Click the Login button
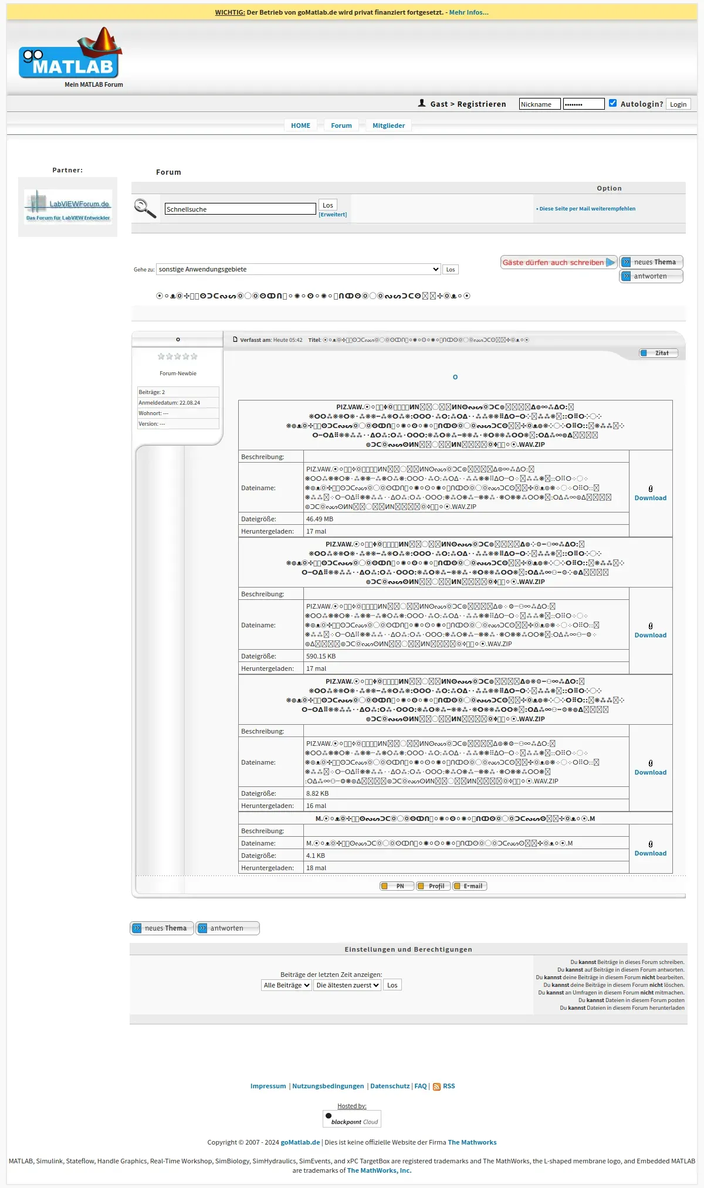 [678, 104]
